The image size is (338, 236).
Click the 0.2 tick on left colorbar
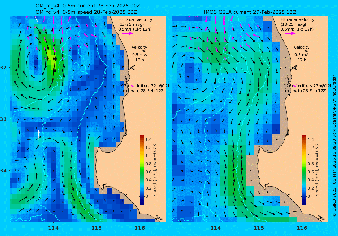pos(148,188)
